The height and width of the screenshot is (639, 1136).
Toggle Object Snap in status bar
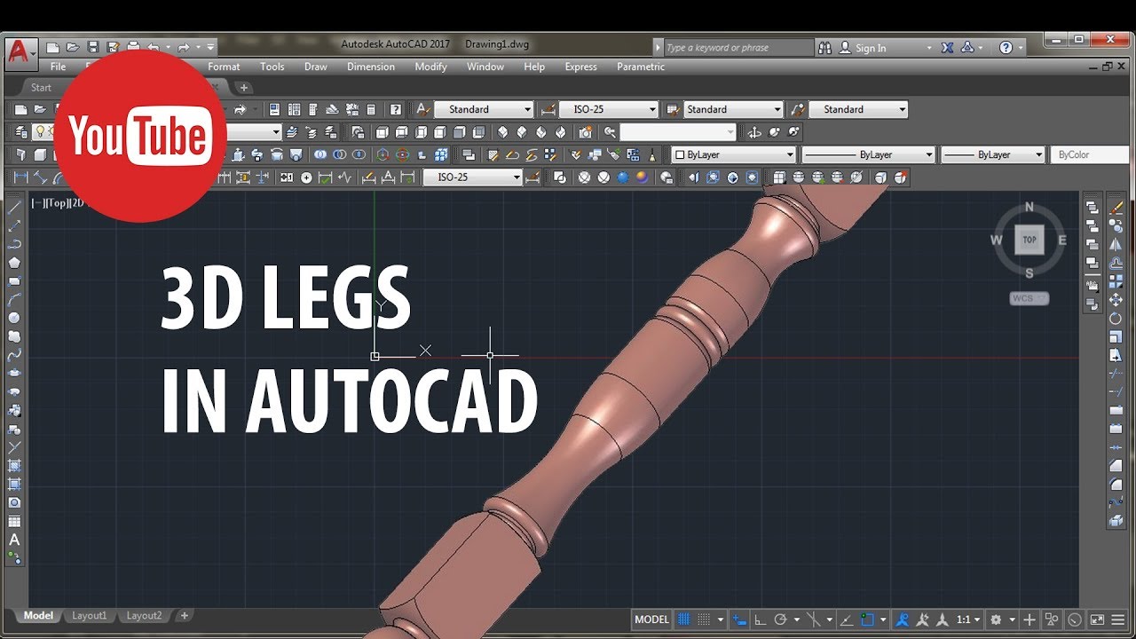pyautogui.click(x=868, y=619)
